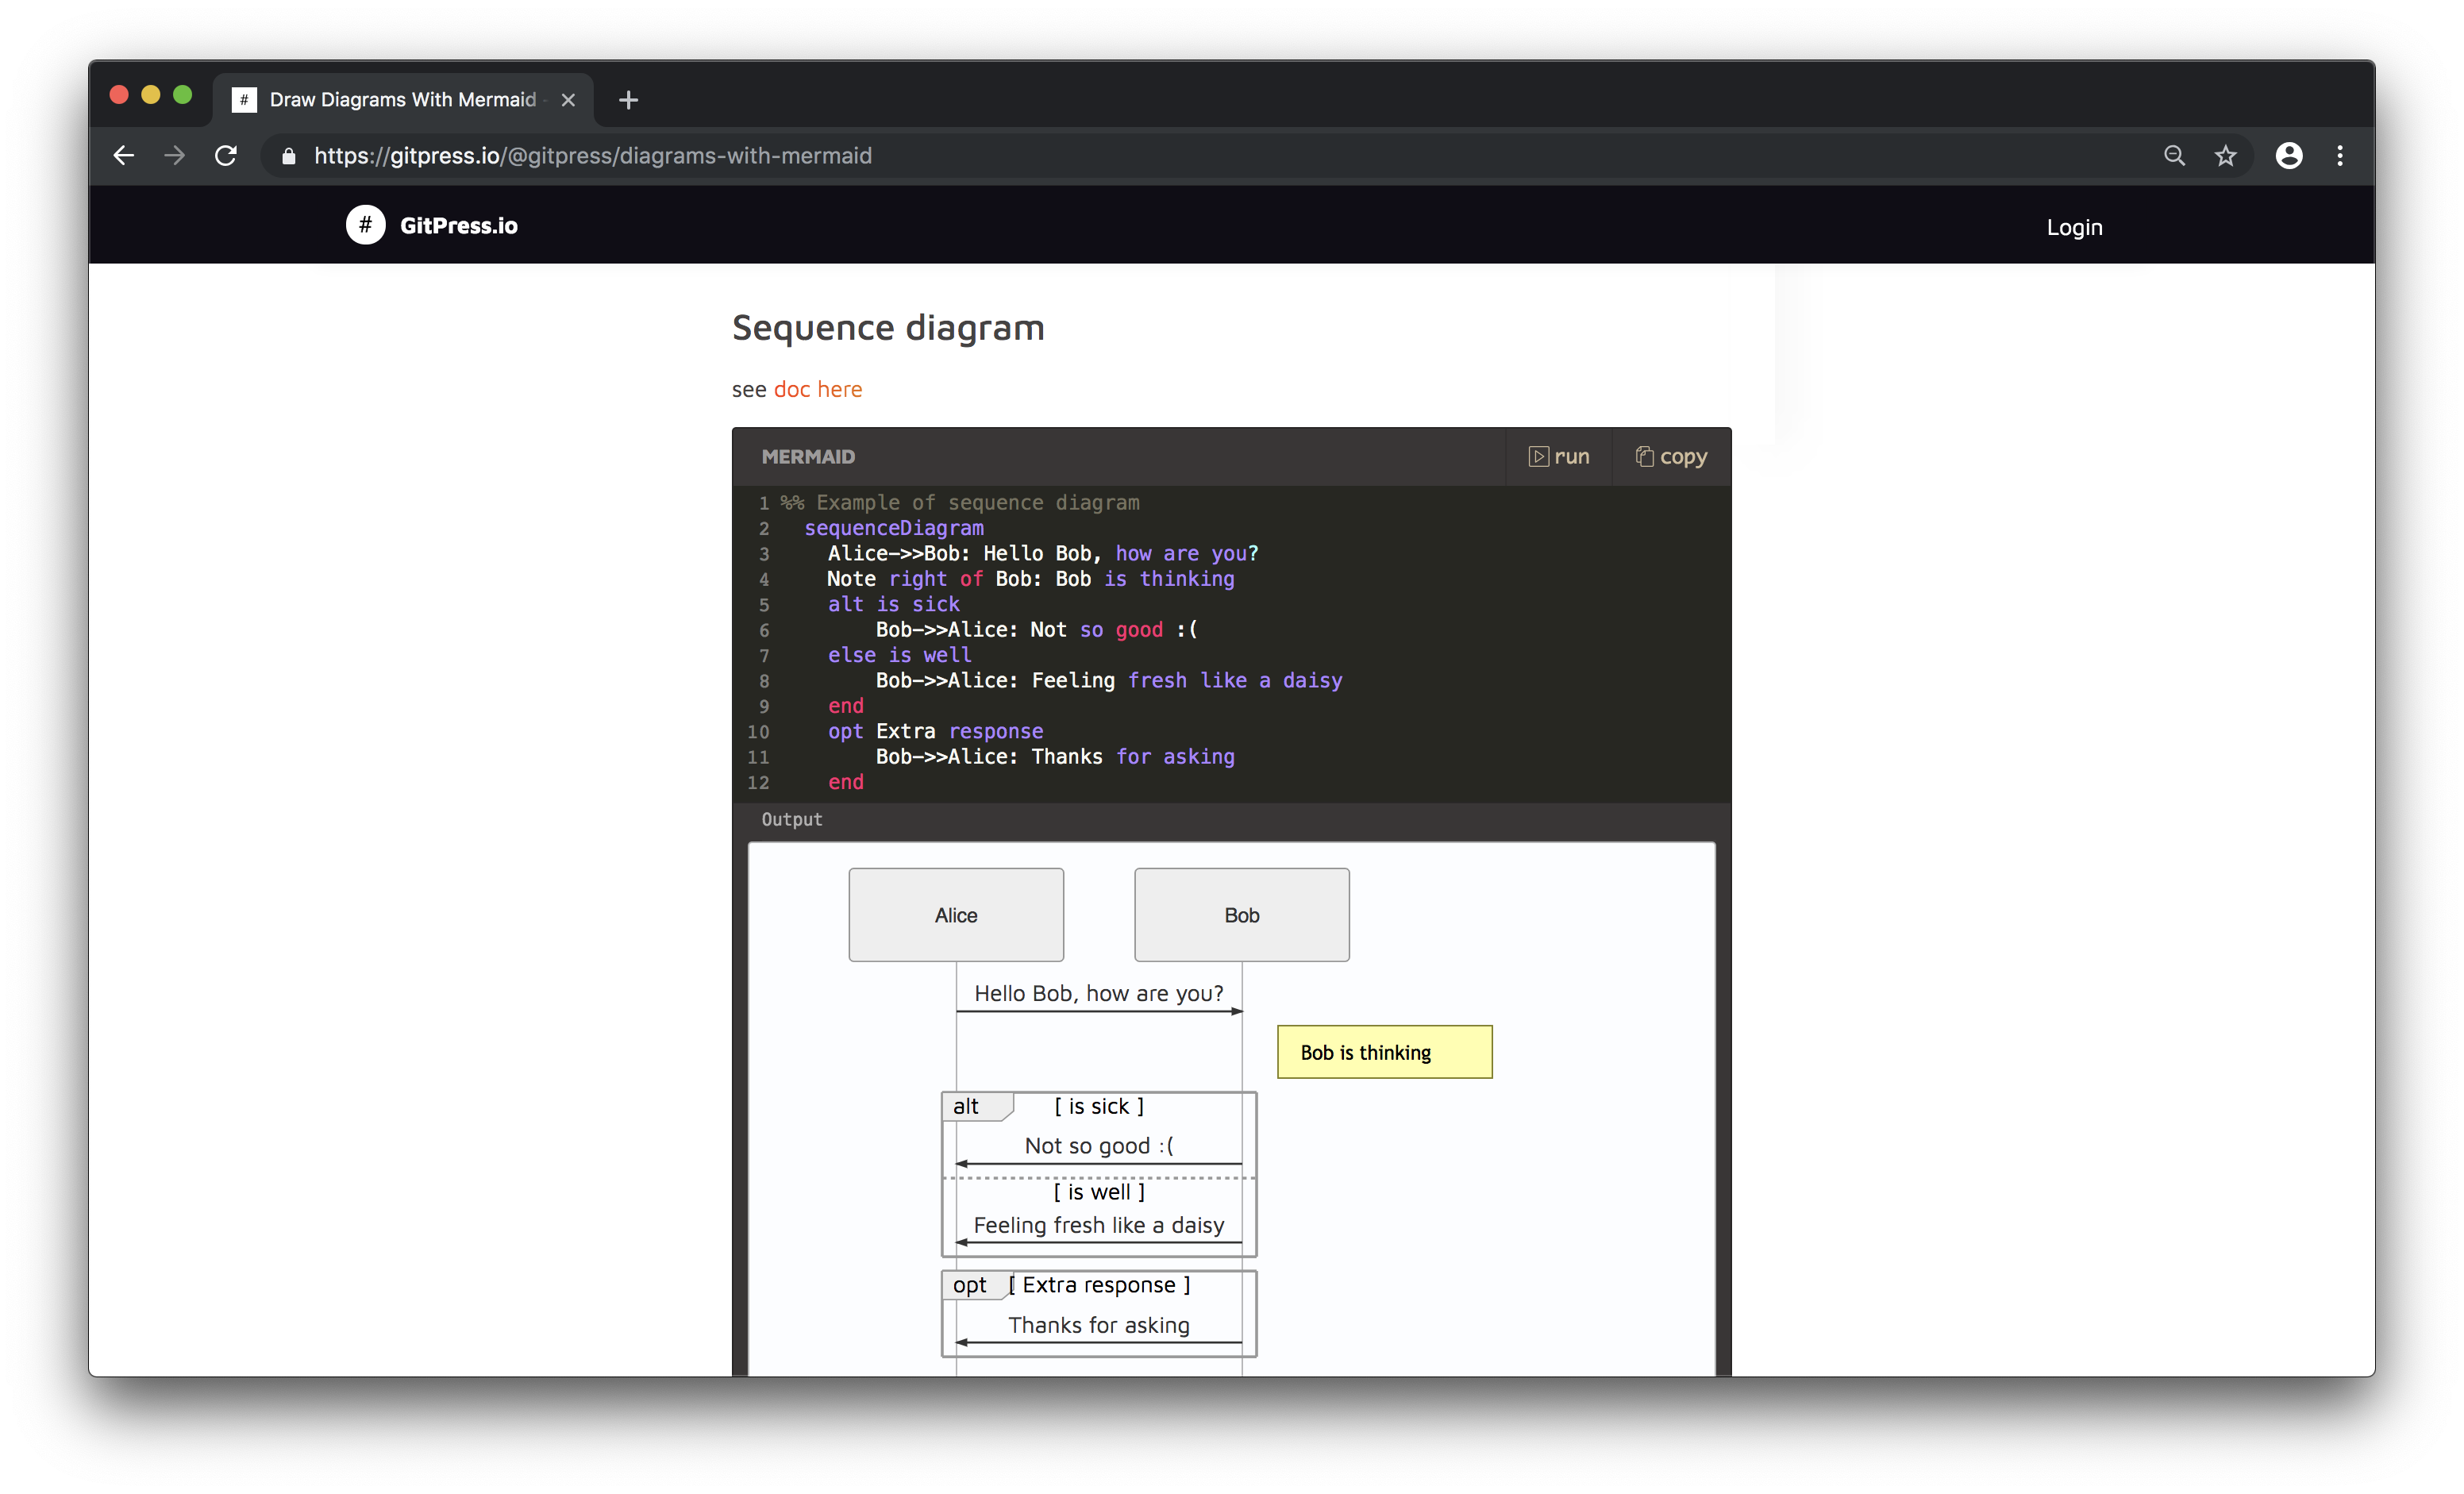The width and height of the screenshot is (2464, 1494).
Task: Click the browser forward arrow
Action: coord(175,156)
